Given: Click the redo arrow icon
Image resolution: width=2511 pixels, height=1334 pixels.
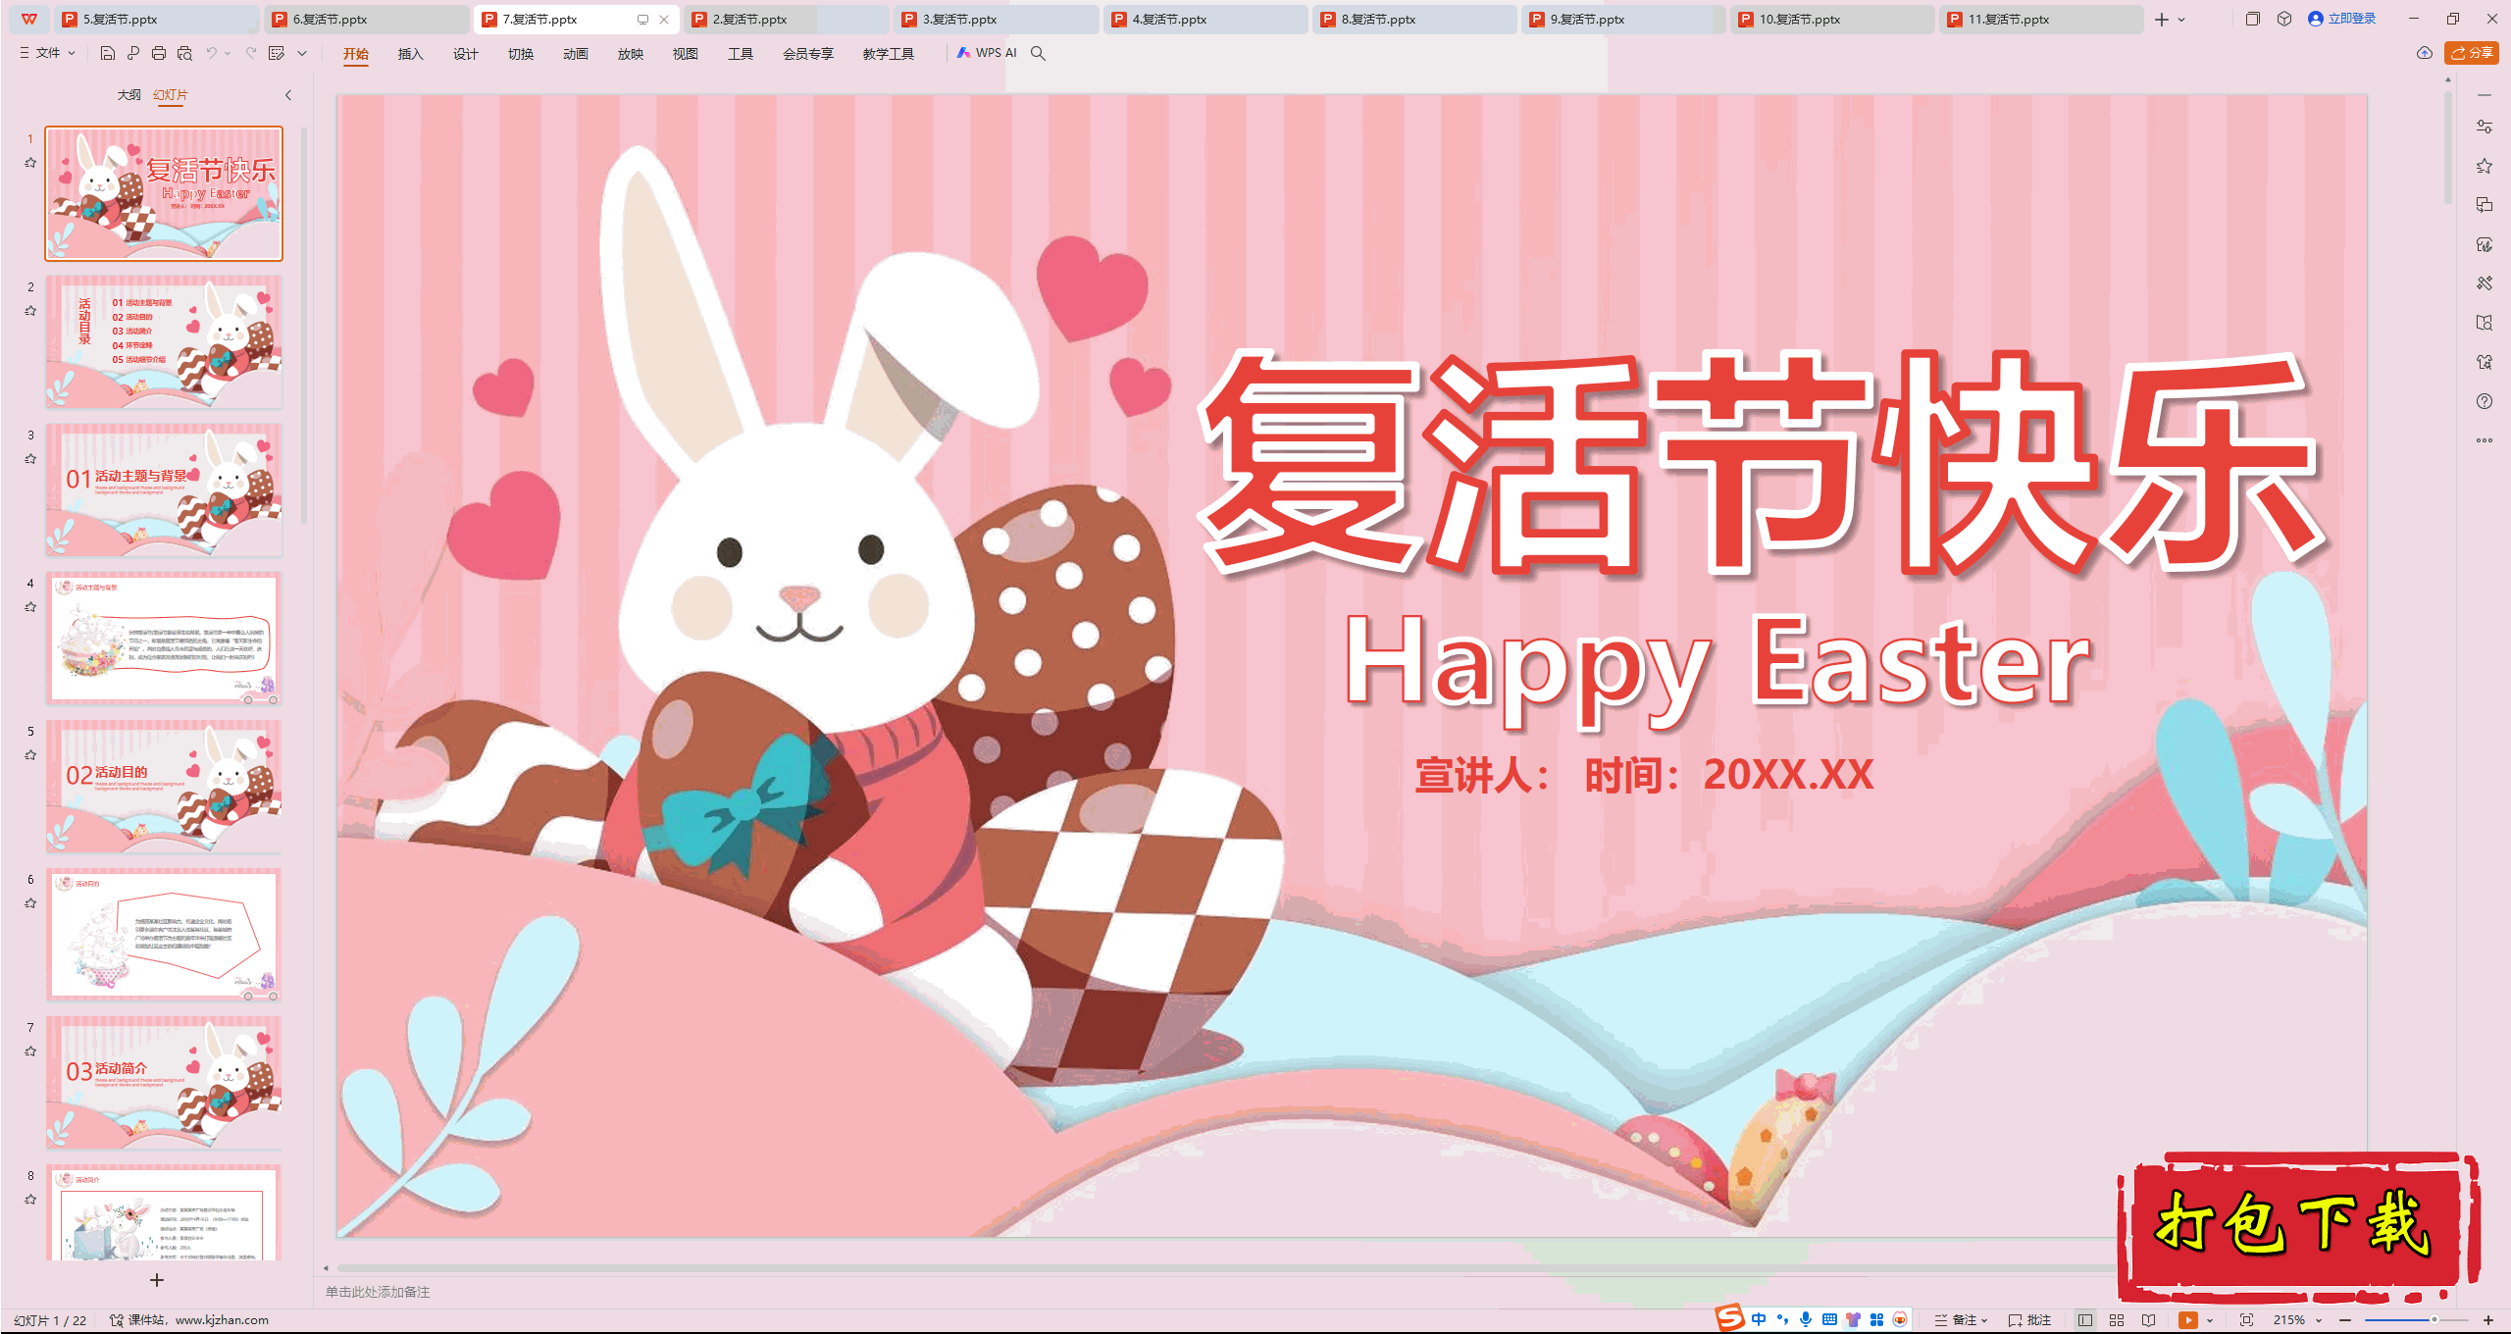Looking at the screenshot, I should coord(251,54).
